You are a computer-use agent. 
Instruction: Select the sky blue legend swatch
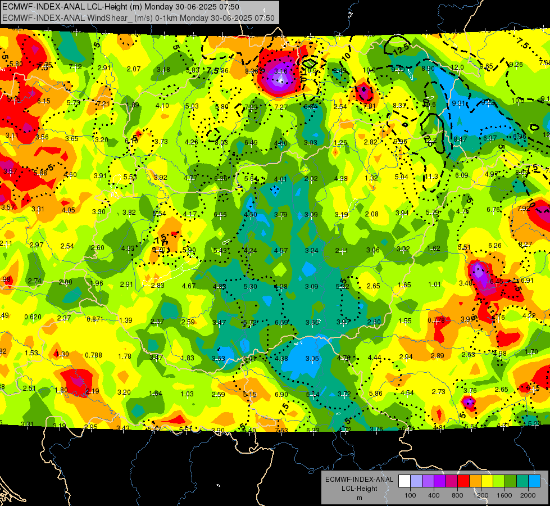pos(534,481)
